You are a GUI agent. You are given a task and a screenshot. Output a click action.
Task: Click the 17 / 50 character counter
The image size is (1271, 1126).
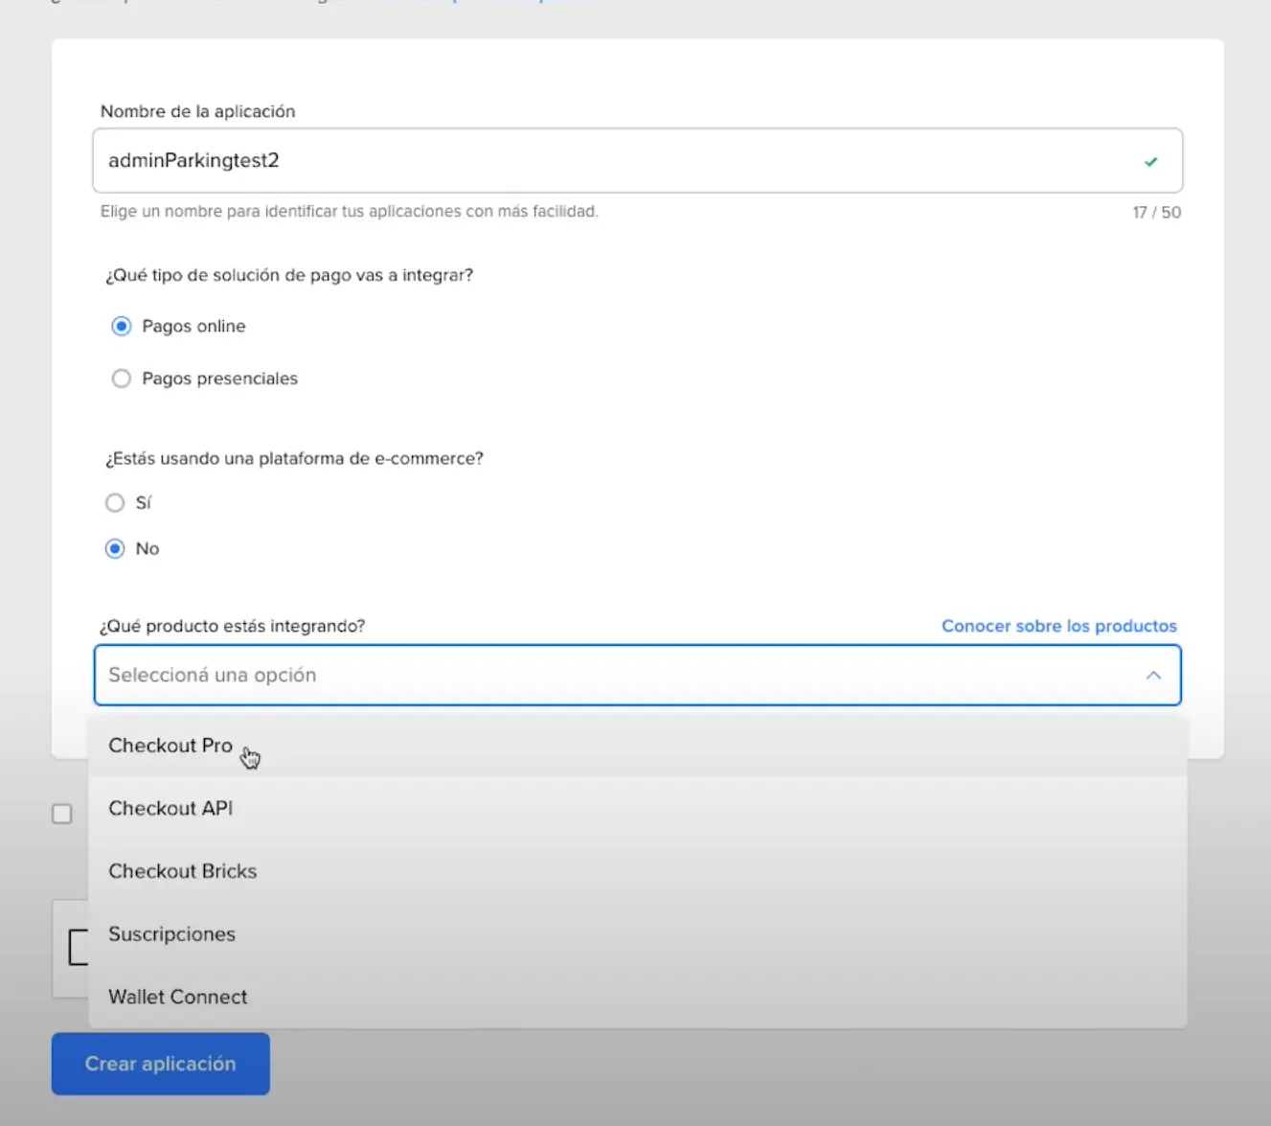coord(1156,213)
